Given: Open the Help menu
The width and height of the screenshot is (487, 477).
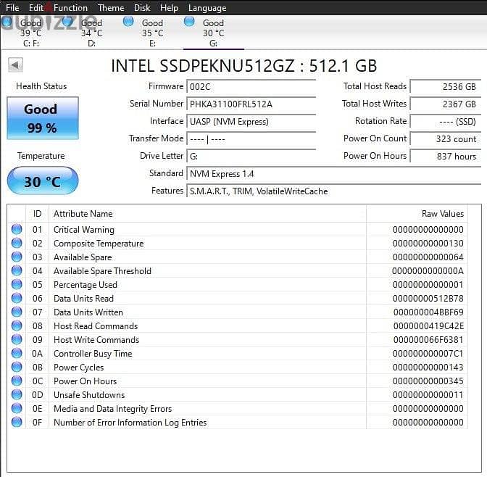Looking at the screenshot, I should (x=169, y=8).
